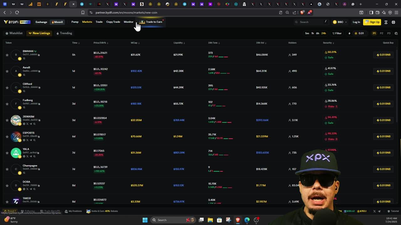Image resolution: width=401 pixels, height=225 pixels.
Task: Select preset P2
Action: pyautogui.click(x=381, y=33)
